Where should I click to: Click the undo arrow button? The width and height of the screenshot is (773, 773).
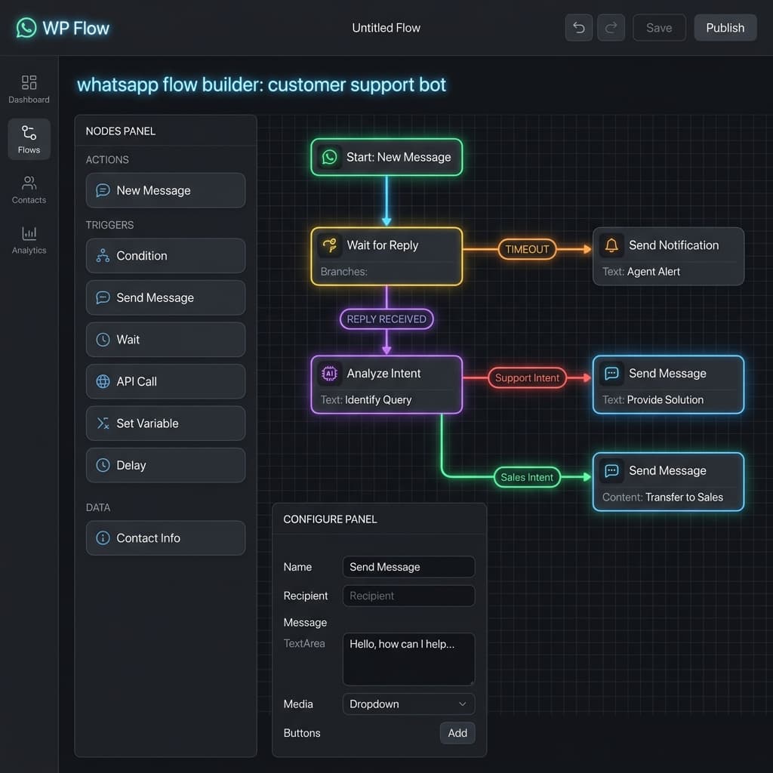tap(579, 28)
